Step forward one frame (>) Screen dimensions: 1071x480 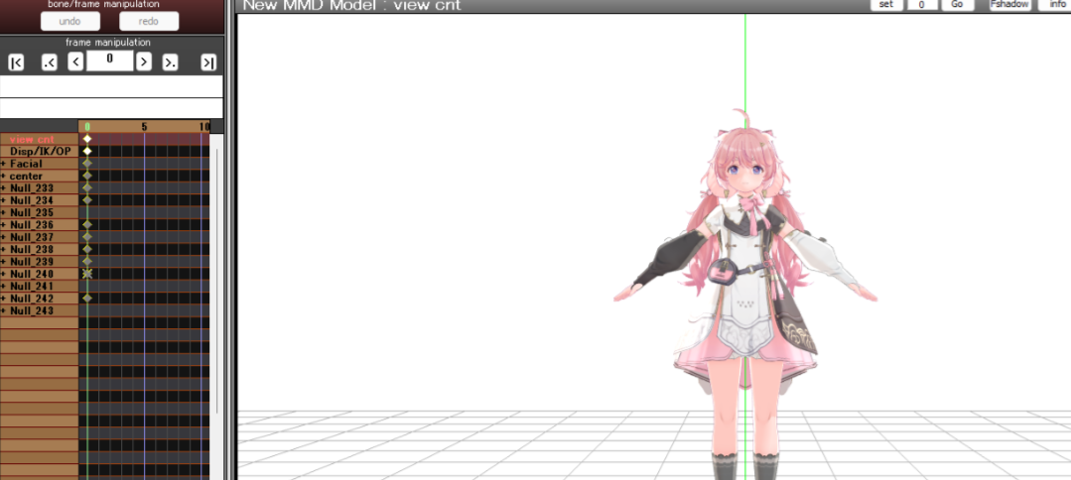click(144, 62)
